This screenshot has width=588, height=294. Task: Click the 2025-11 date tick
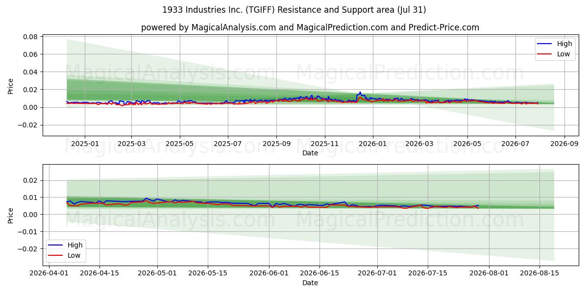click(x=324, y=144)
